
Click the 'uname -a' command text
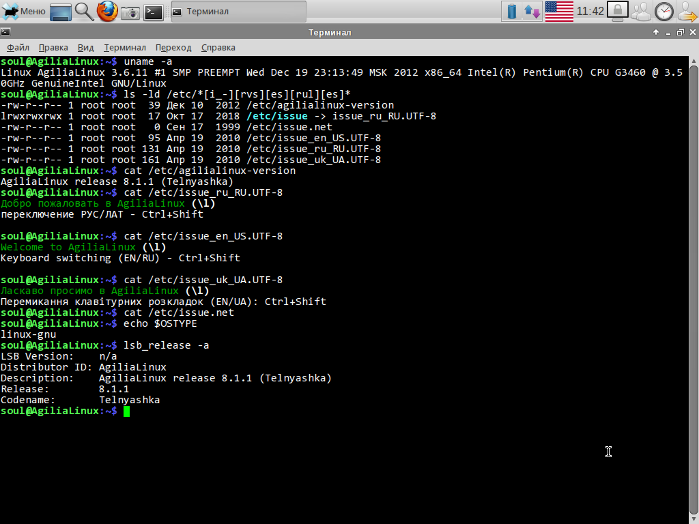pyautogui.click(x=148, y=61)
